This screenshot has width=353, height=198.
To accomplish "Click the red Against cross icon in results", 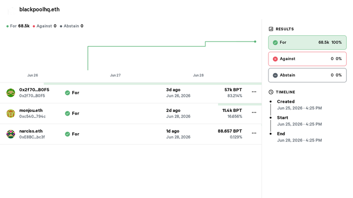I will click(275, 59).
